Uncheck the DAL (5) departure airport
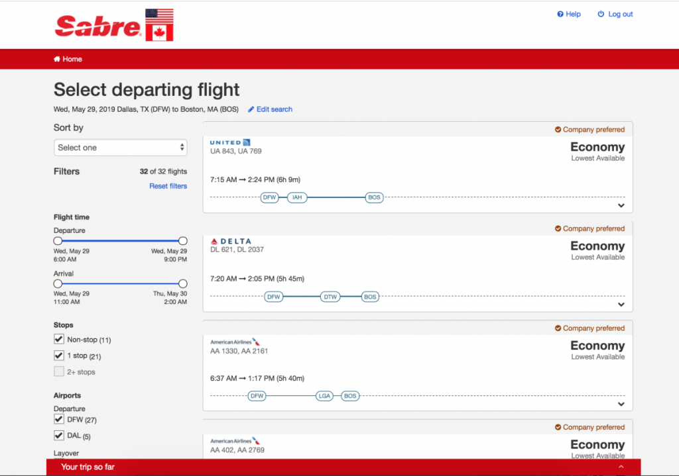Screen dimensions: 679x476 [59, 436]
